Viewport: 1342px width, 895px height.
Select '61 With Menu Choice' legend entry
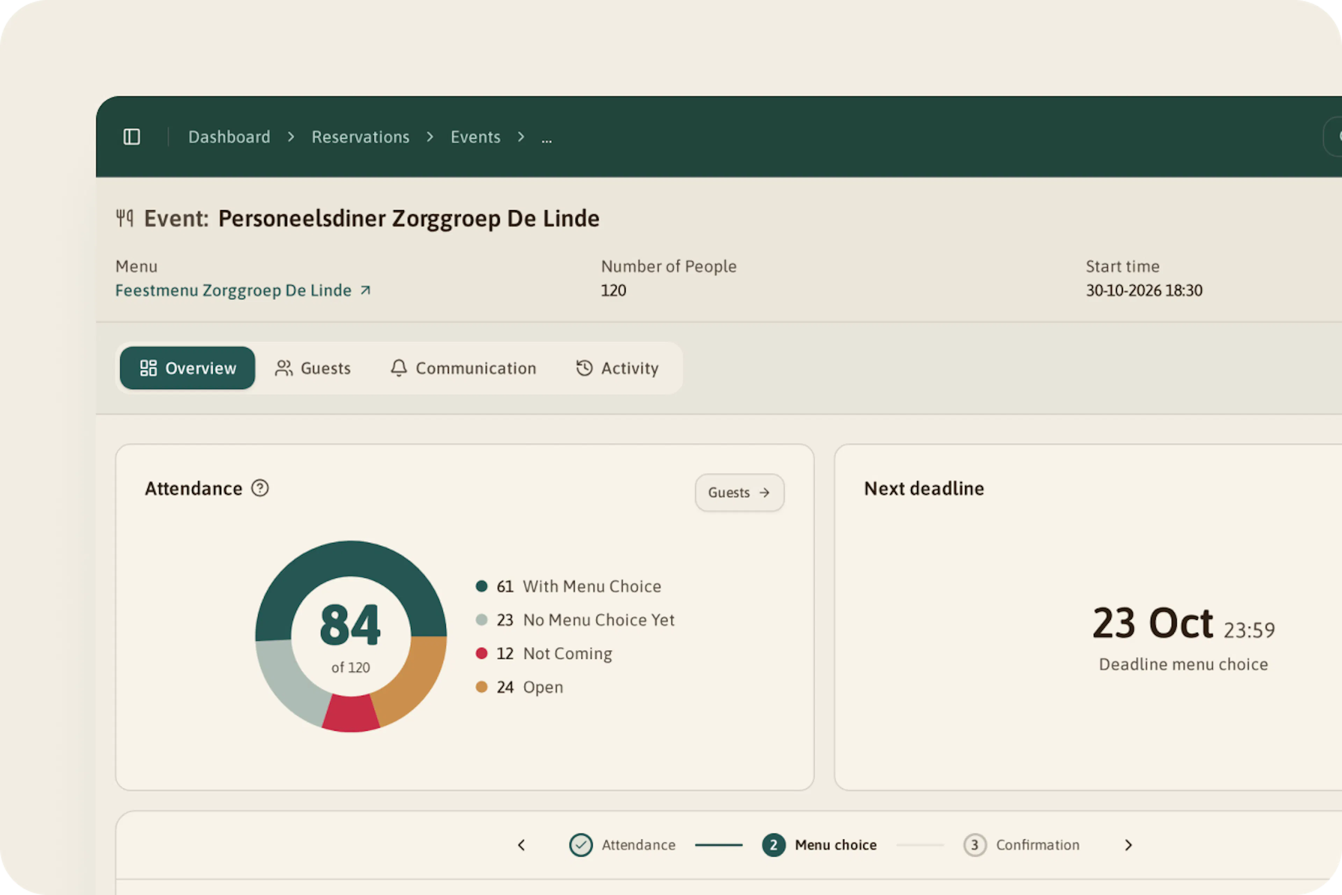click(568, 587)
